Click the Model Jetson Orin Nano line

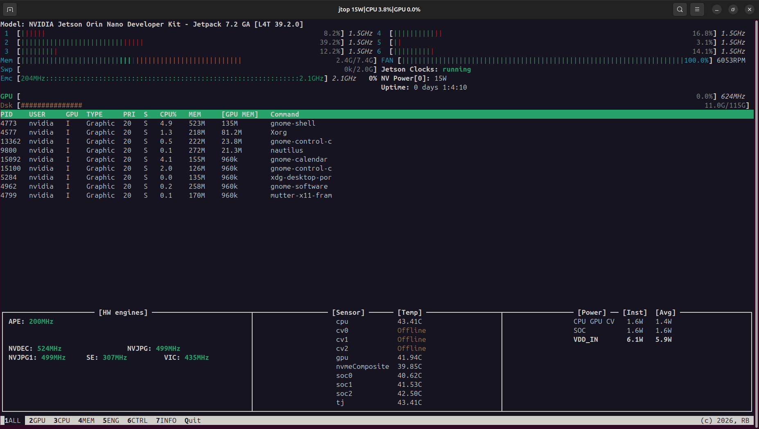pos(152,24)
